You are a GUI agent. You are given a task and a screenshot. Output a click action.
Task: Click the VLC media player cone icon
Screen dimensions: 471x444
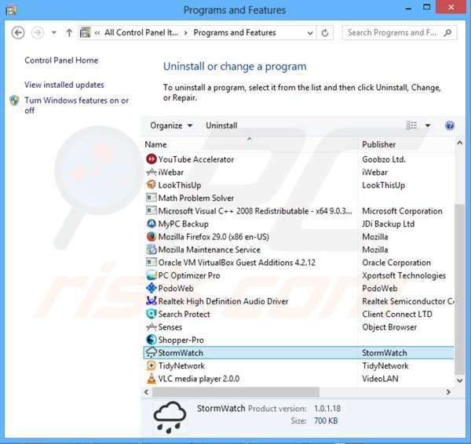coord(151,378)
